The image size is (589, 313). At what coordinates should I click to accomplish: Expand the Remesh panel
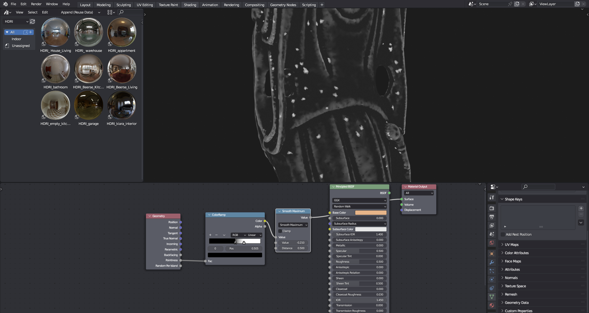point(511,294)
